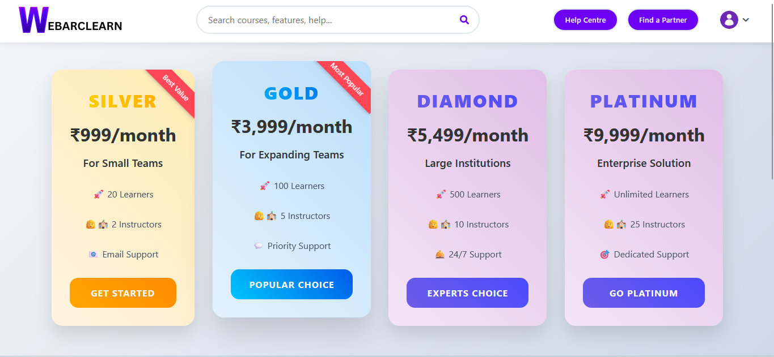Click the target icon beside Dedicated Support

(x=604, y=255)
